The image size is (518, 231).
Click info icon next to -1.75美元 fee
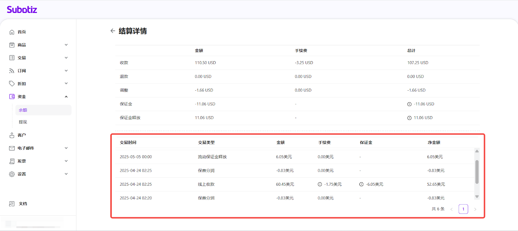tap(320, 184)
